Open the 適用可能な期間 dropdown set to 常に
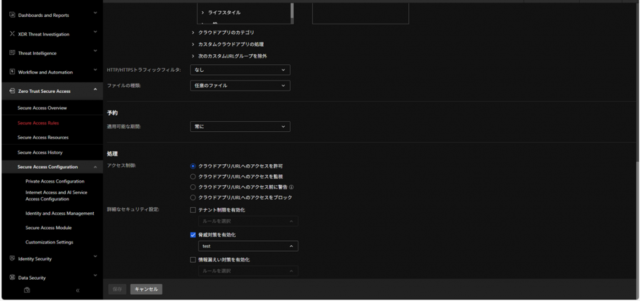 [240, 127]
